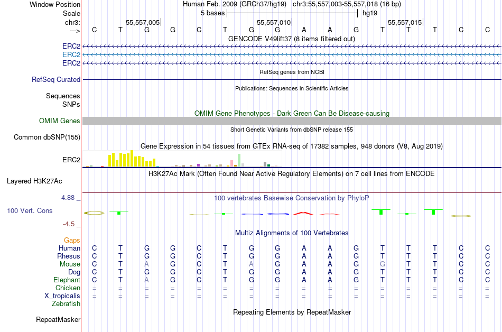This screenshot has height=332, width=502.
Task: Click the pink GTEx expression bar
Action: [x=231, y=163]
